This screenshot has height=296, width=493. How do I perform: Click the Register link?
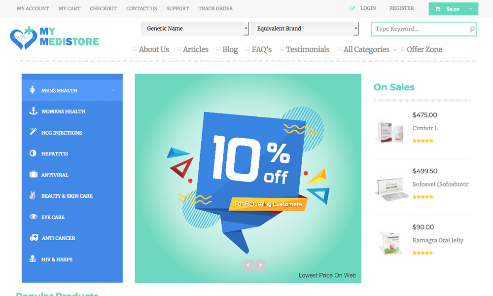401,8
